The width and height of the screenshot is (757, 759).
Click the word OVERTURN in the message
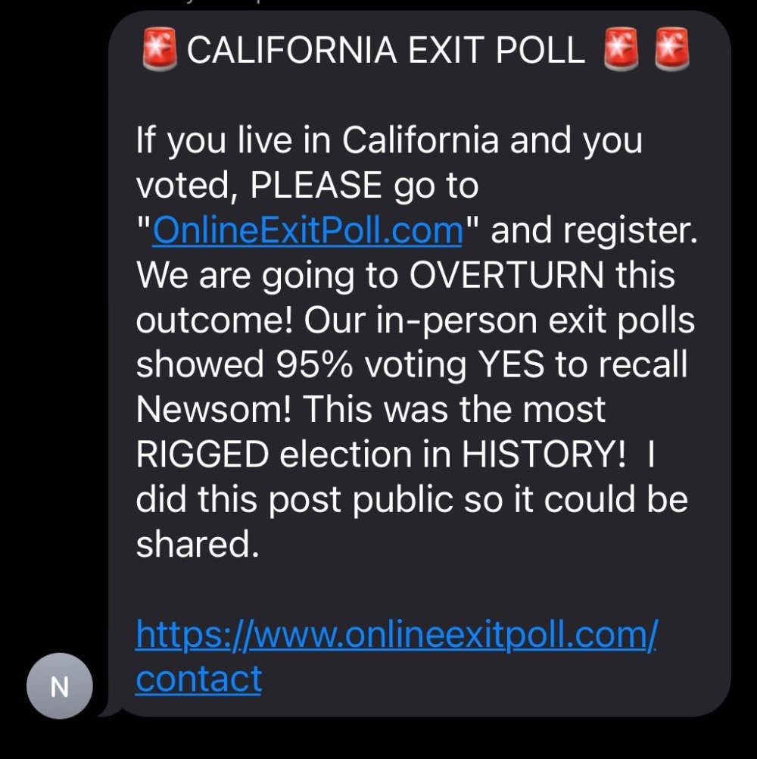[507, 274]
